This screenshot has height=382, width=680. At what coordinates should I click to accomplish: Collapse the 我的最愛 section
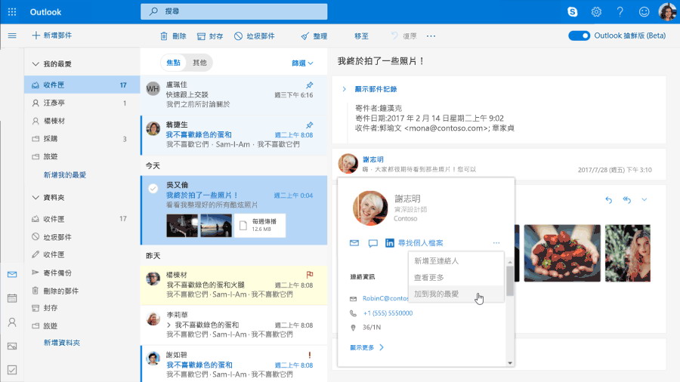coord(36,64)
